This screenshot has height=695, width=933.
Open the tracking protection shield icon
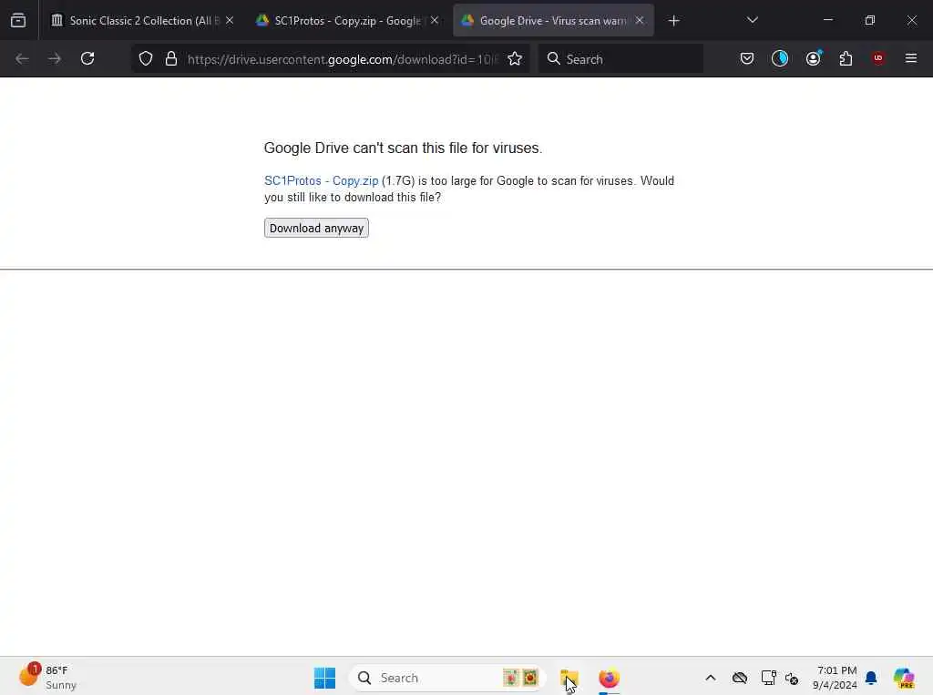click(x=146, y=58)
